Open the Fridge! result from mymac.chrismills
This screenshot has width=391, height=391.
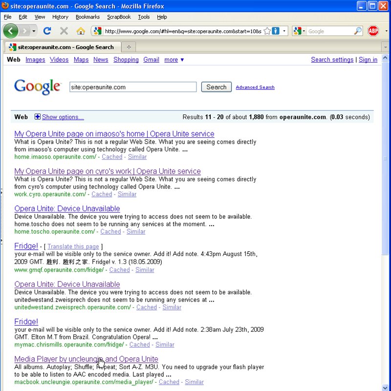click(26, 322)
